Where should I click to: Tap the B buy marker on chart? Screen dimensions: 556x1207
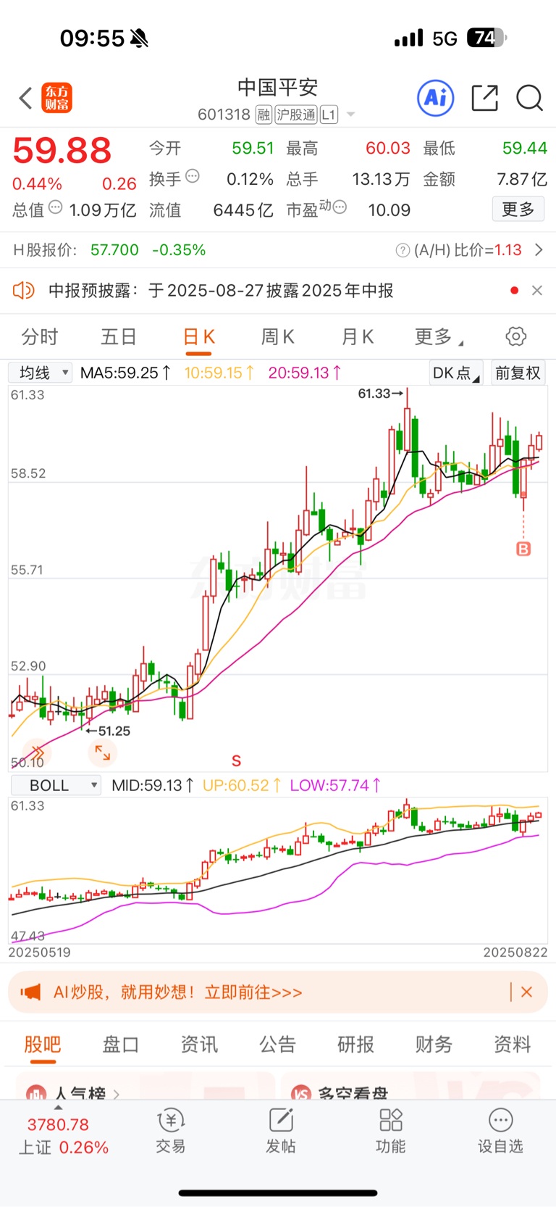[523, 549]
